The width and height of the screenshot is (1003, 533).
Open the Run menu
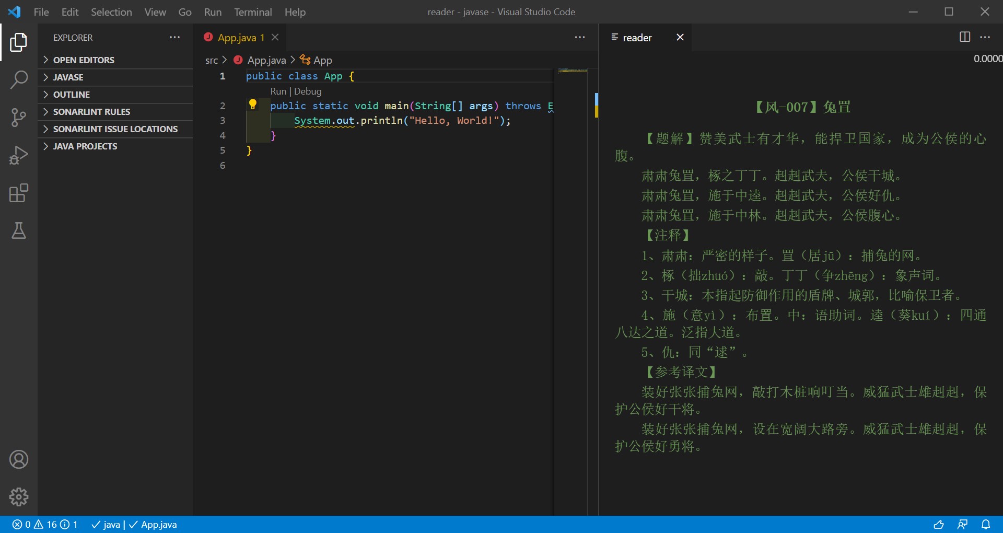213,11
